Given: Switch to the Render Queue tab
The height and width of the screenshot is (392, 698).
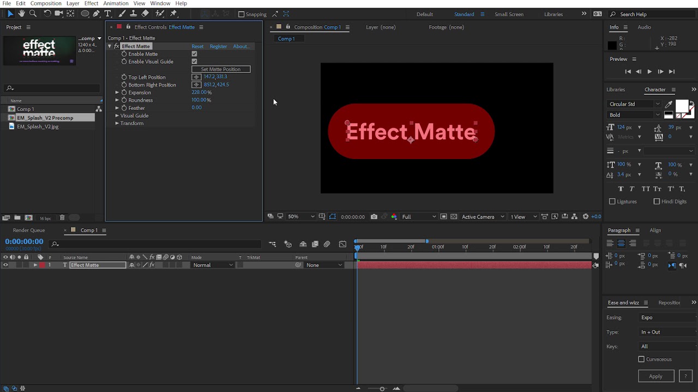Looking at the screenshot, I should [x=29, y=230].
